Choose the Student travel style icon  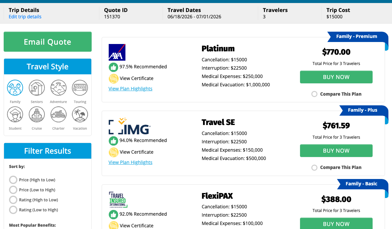pos(15,115)
